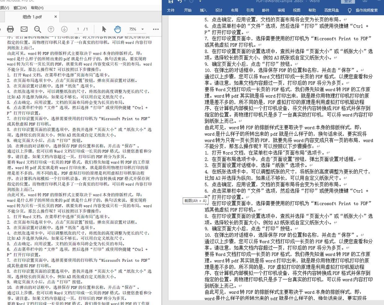The height and width of the screenshot is (305, 384).
Task: Click the 登录 sign-in button in Word
Action: 348,1
